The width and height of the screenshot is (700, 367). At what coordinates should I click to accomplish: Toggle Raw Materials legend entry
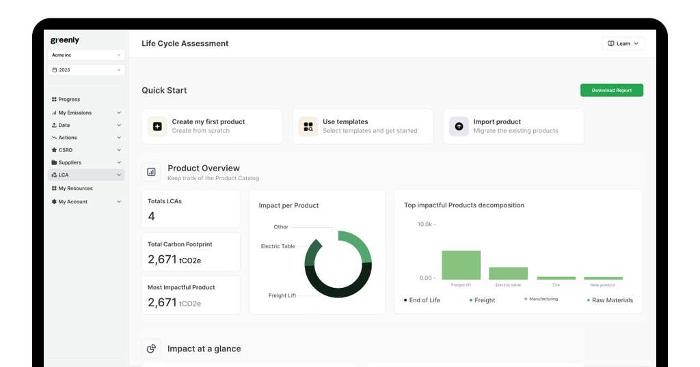click(x=610, y=300)
